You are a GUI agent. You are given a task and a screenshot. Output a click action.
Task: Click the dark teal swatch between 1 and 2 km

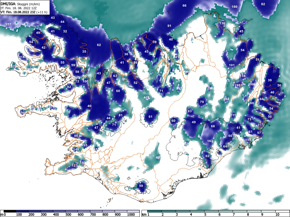(x=155, y=211)
